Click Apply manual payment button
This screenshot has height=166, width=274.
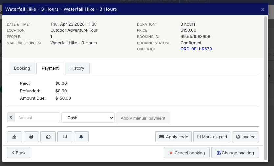coord(143,118)
